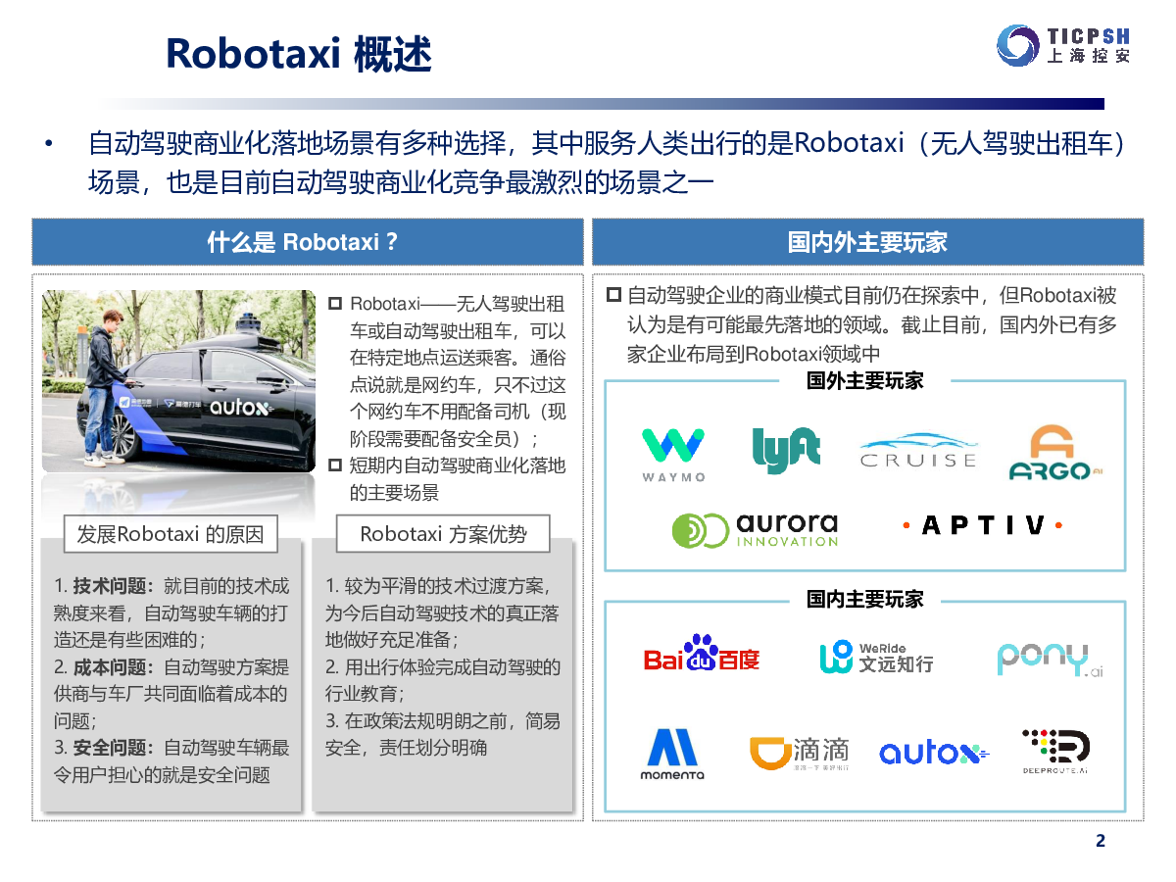Click the '国内外主要玩家' header
Screen dimensions: 1176x882
(868, 242)
